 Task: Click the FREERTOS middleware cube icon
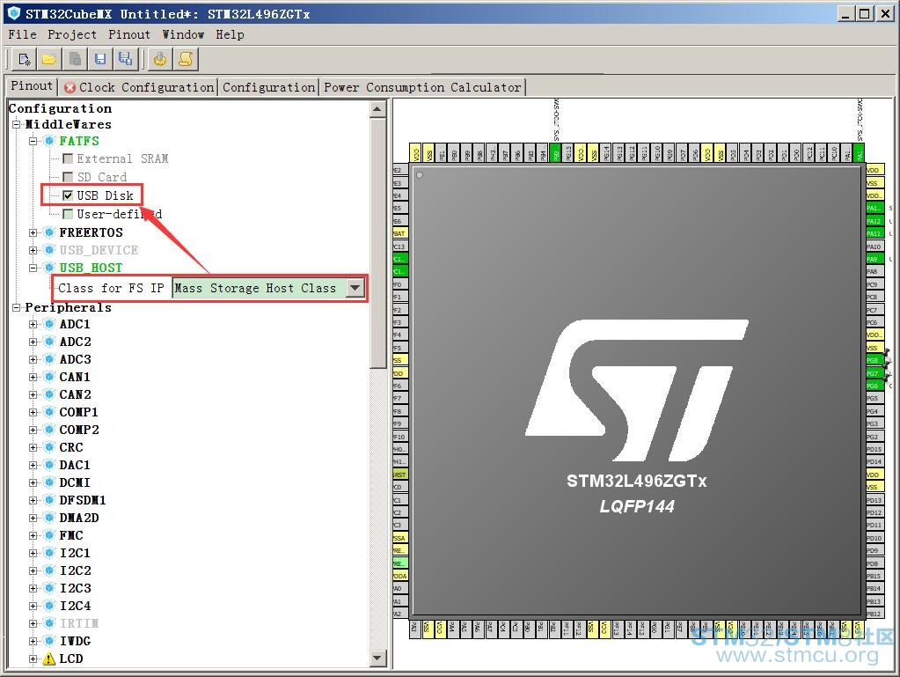pyautogui.click(x=49, y=232)
